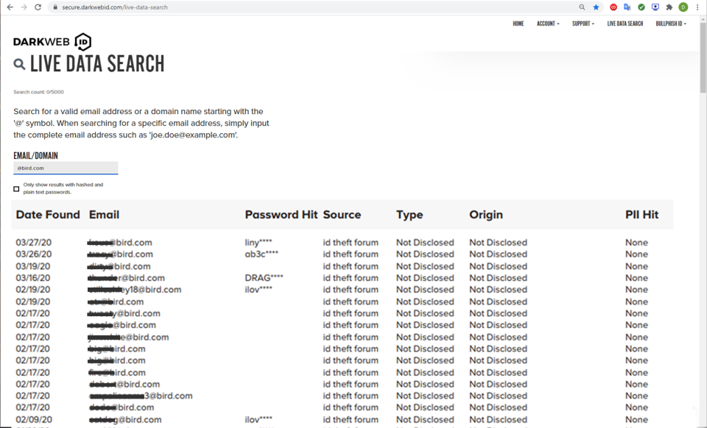Open the green checkmark extension icon
This screenshot has height=428, width=707.
(x=641, y=7)
